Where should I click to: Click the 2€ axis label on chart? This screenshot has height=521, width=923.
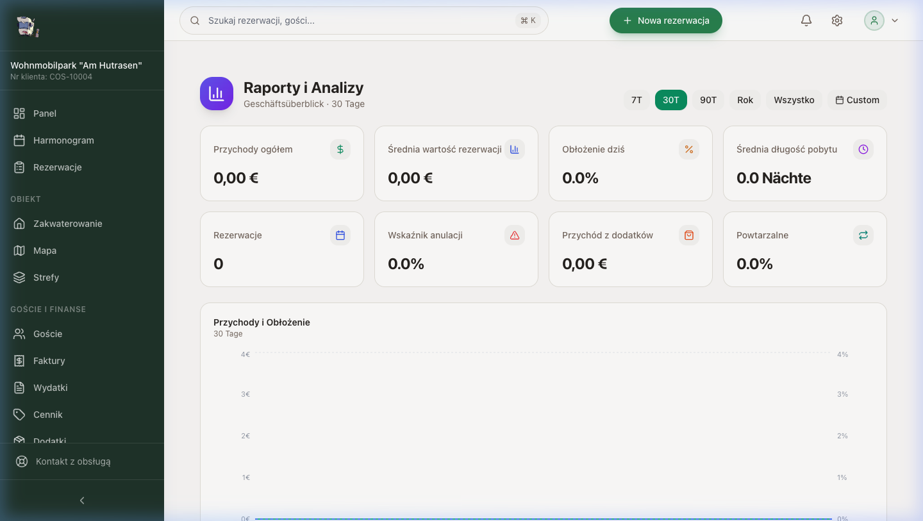coord(245,436)
